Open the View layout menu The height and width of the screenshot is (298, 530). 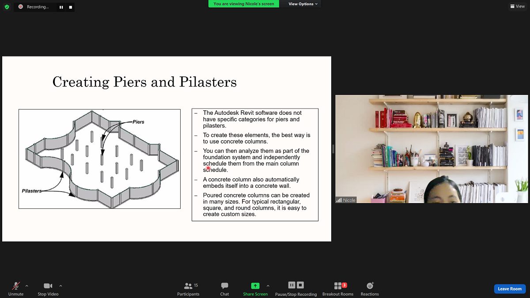click(517, 6)
